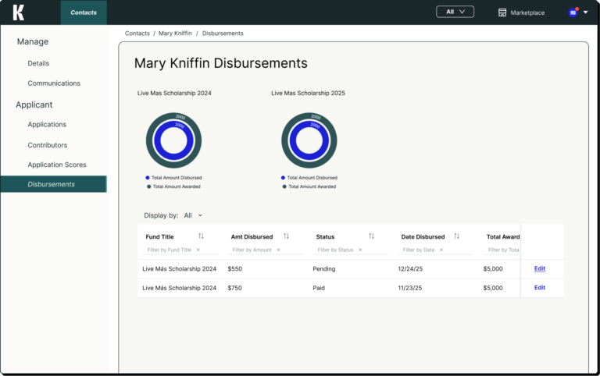
Task: Toggle 2025 chart Total Amount Awarded legend
Action: [309, 186]
